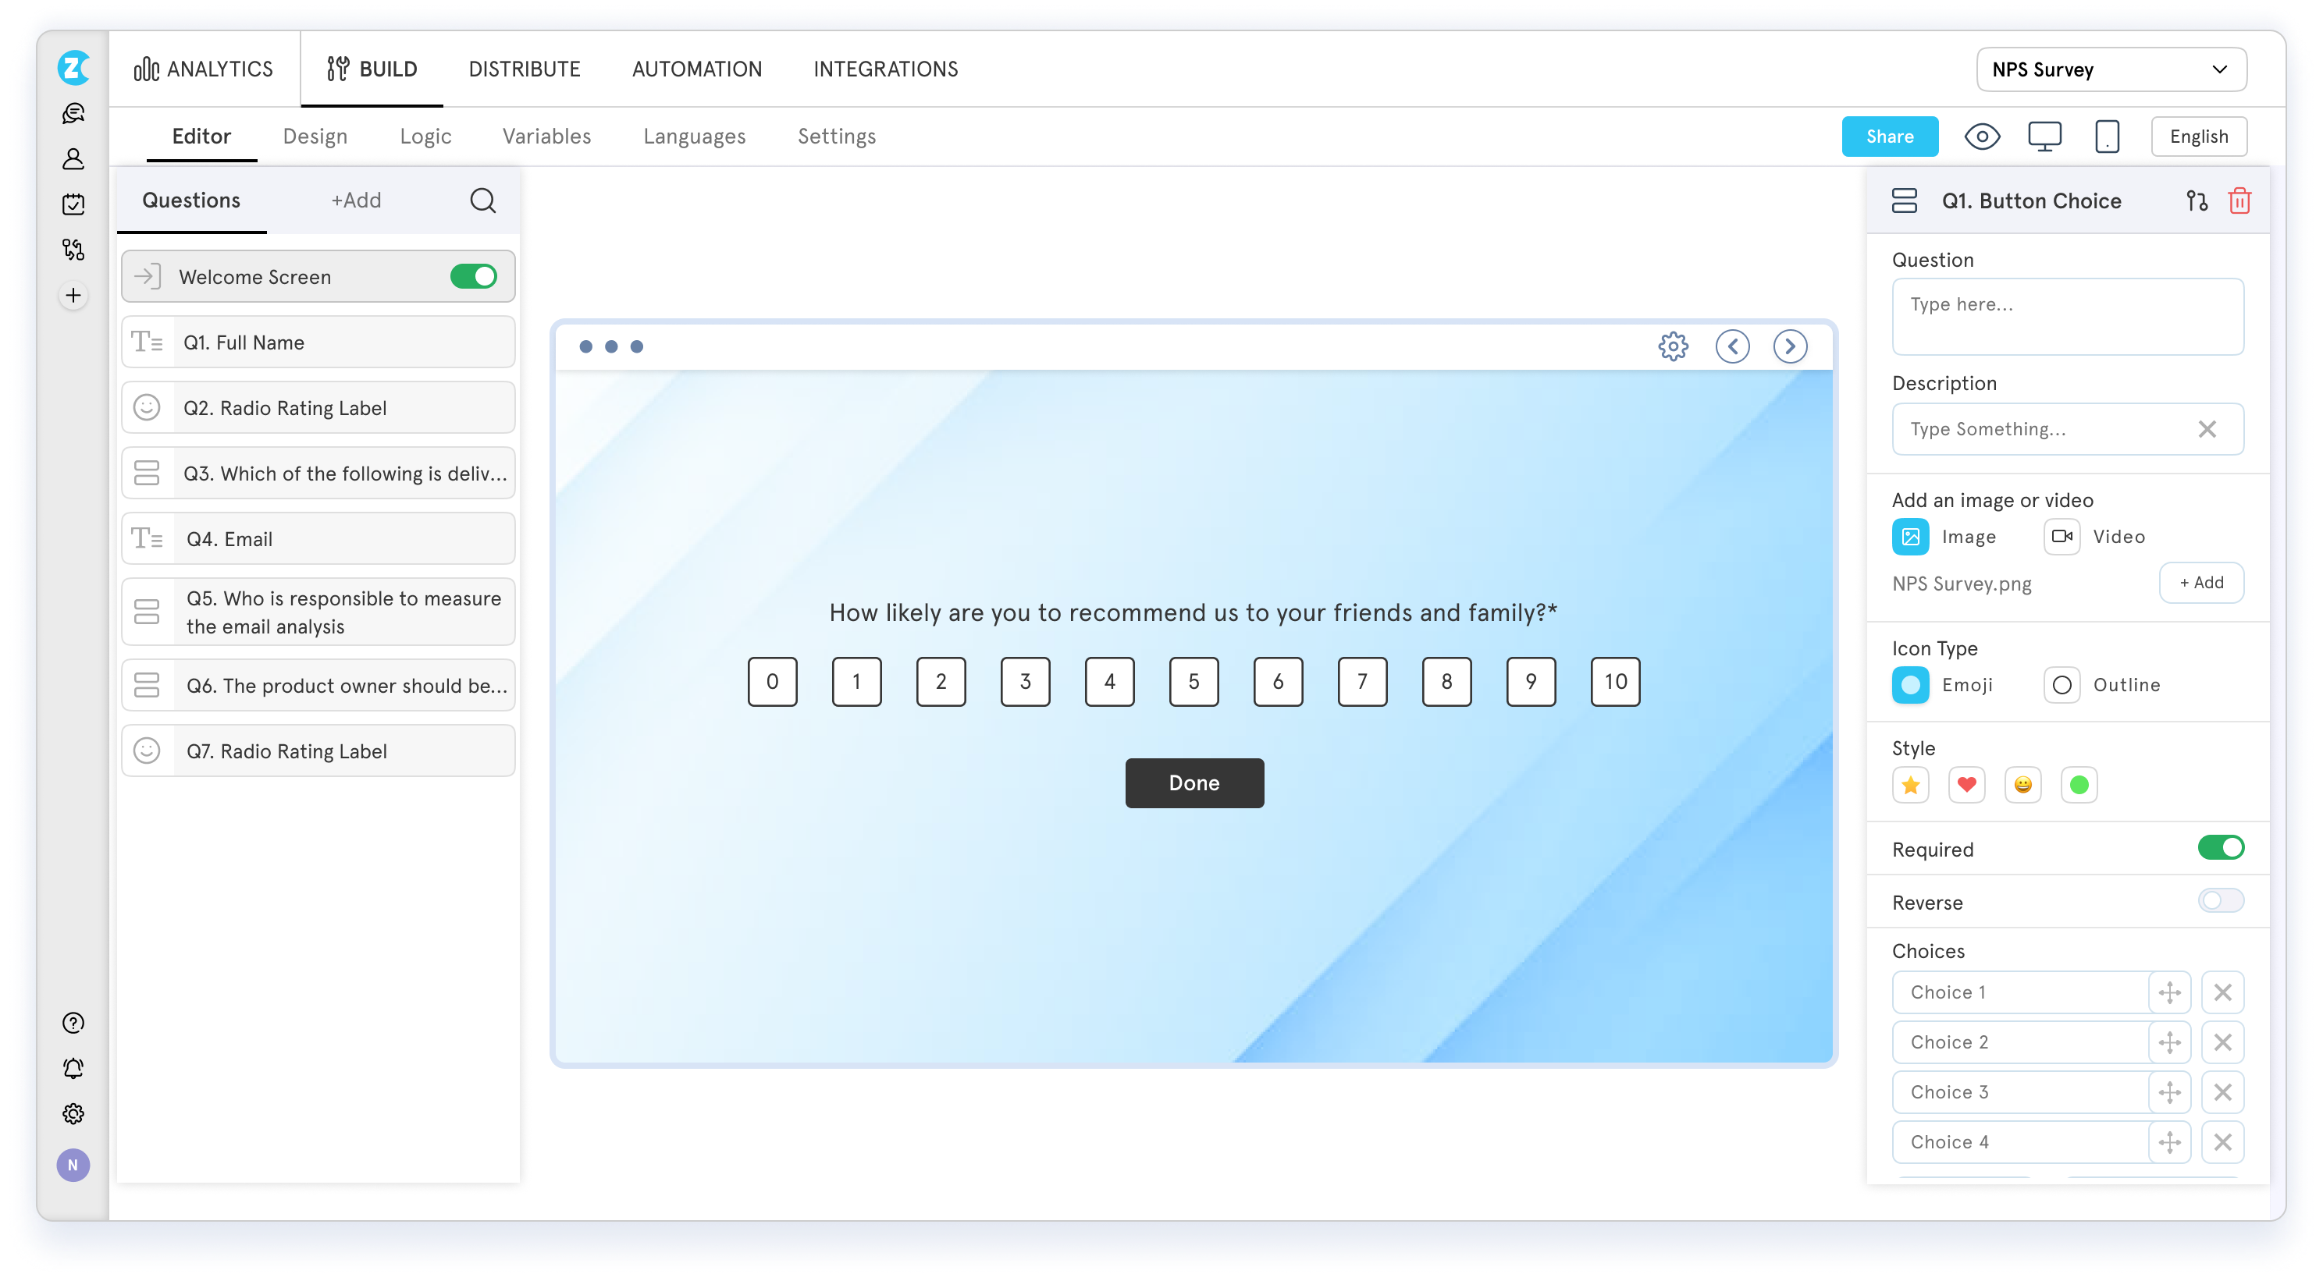Expand the Languages tab options

(x=695, y=136)
